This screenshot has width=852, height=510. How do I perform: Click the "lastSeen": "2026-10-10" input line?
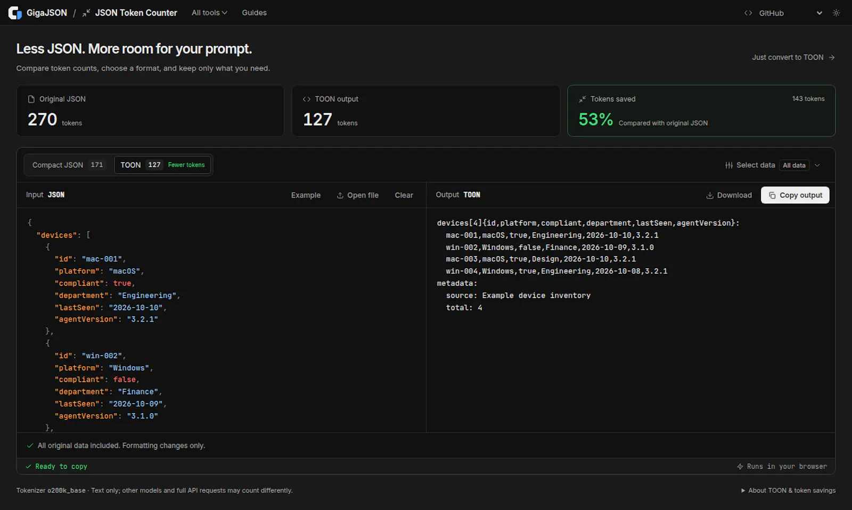point(110,308)
